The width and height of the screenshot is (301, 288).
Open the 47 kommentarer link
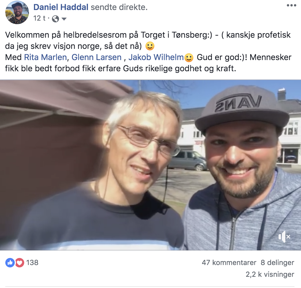click(229, 262)
